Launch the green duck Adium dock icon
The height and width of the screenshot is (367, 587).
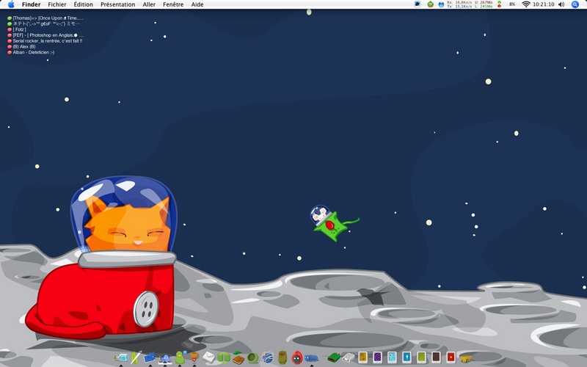coord(180,357)
